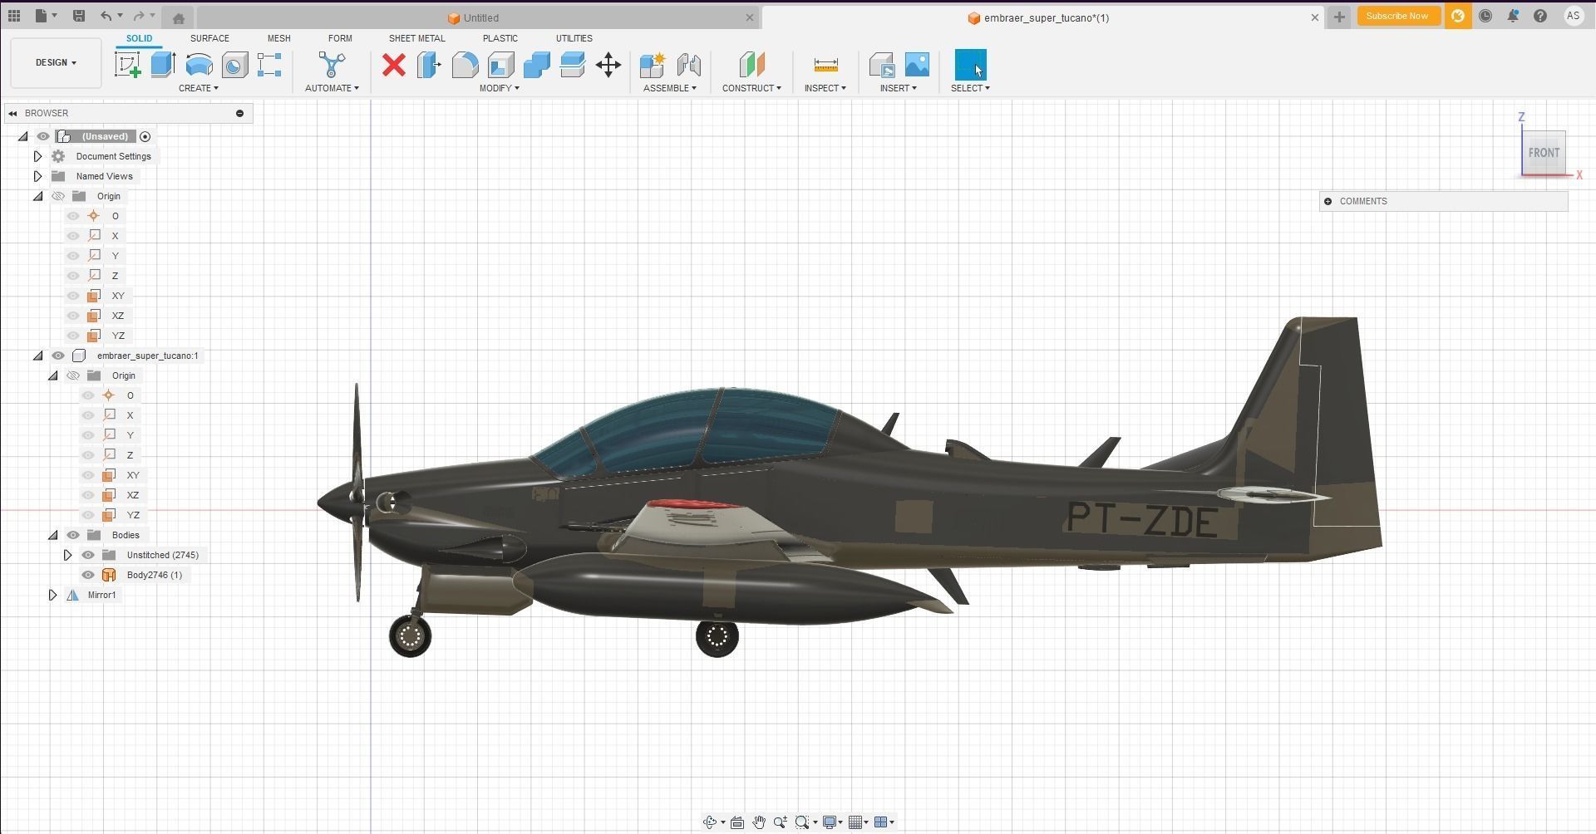This screenshot has height=834, width=1596.
Task: Expand the Mirror1 node
Action: click(x=52, y=595)
